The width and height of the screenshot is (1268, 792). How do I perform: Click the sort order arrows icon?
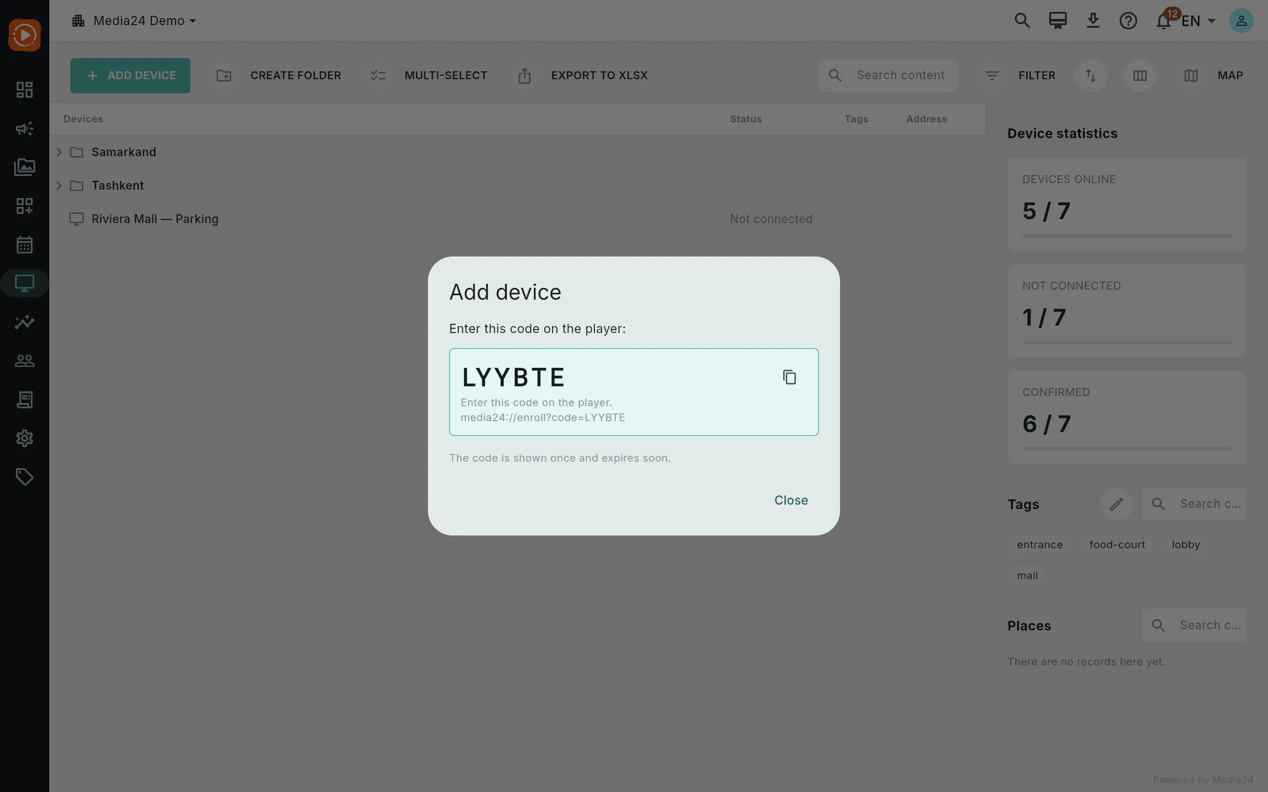1091,75
